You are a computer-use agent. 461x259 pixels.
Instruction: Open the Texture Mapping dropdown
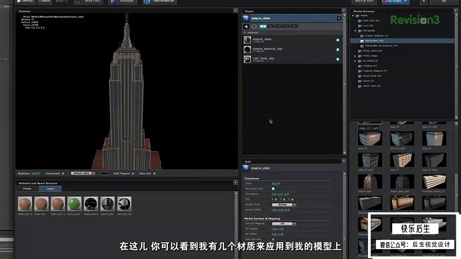click(x=284, y=224)
